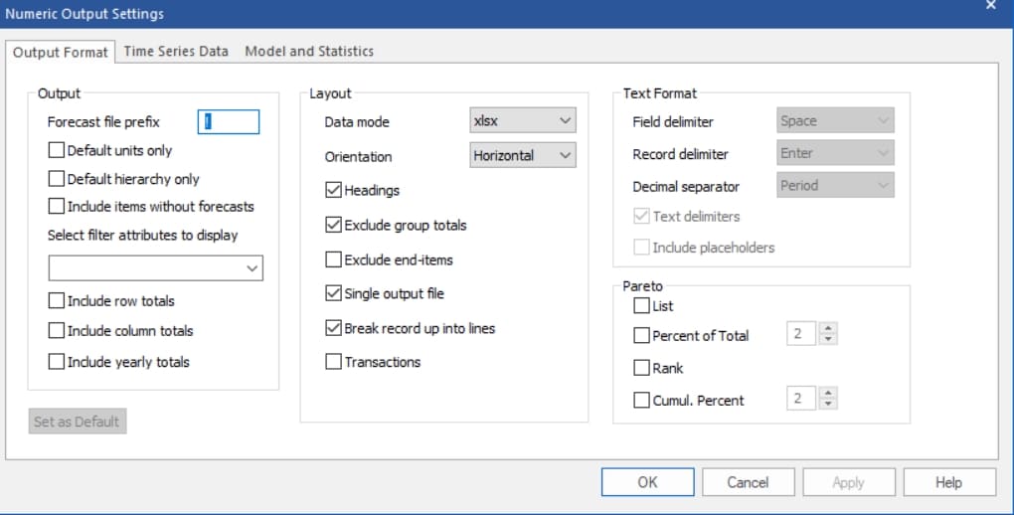Check Default hierarchy only option
Screen dimensions: 1014x515
(57, 179)
